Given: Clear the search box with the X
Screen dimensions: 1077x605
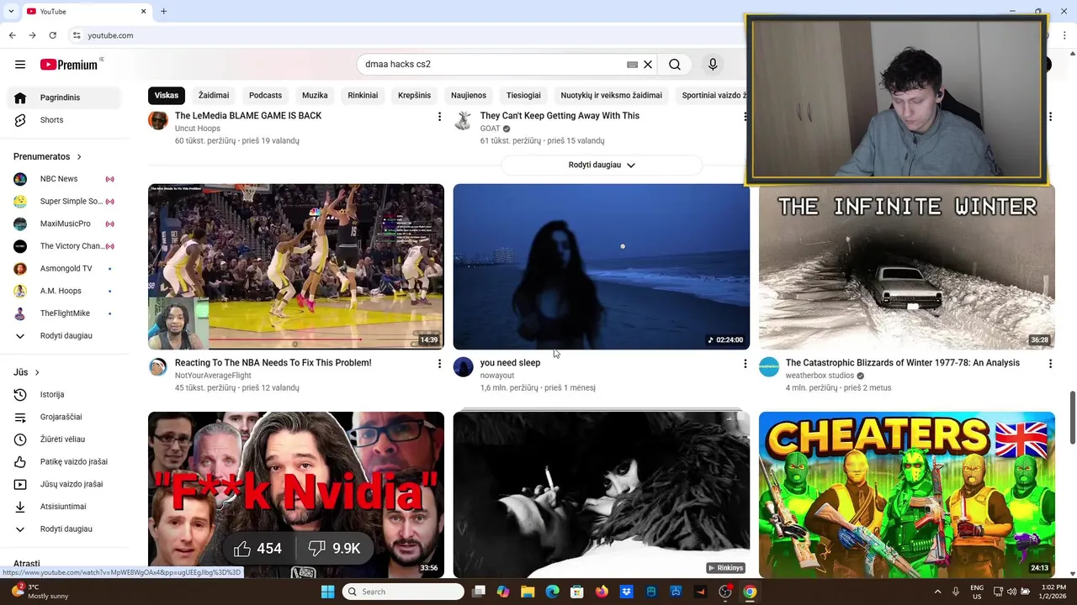Looking at the screenshot, I should click(648, 65).
